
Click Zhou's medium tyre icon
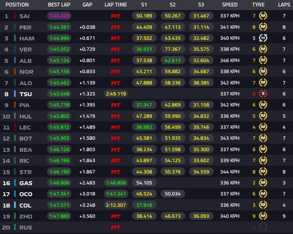coord(263,215)
